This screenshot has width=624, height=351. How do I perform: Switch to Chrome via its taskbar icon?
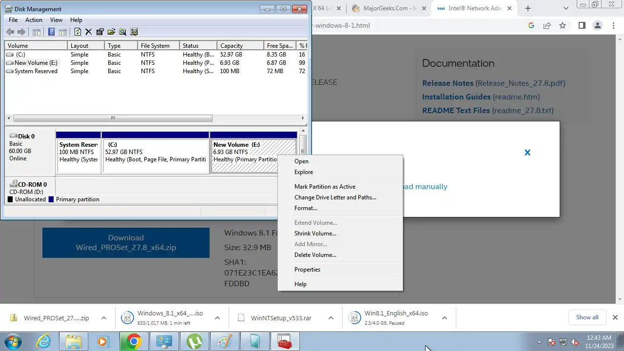coord(134,342)
